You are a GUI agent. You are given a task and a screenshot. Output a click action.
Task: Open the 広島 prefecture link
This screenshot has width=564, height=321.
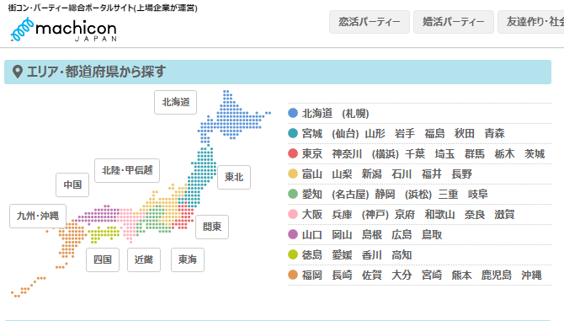click(402, 235)
